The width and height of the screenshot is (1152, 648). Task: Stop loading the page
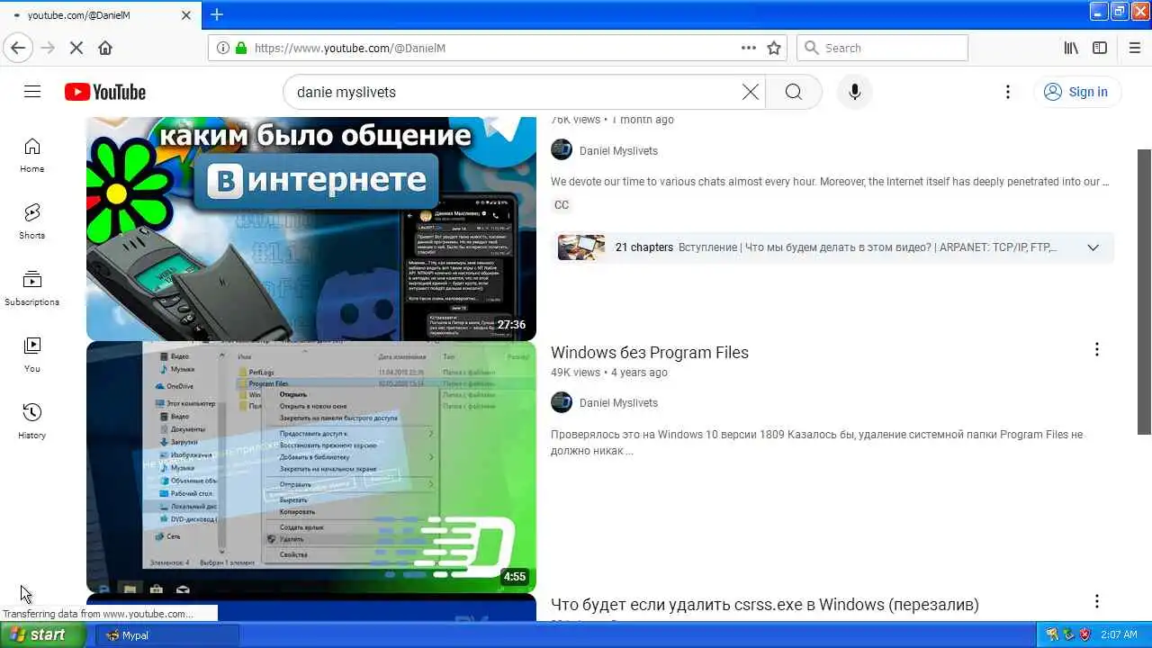tap(76, 48)
